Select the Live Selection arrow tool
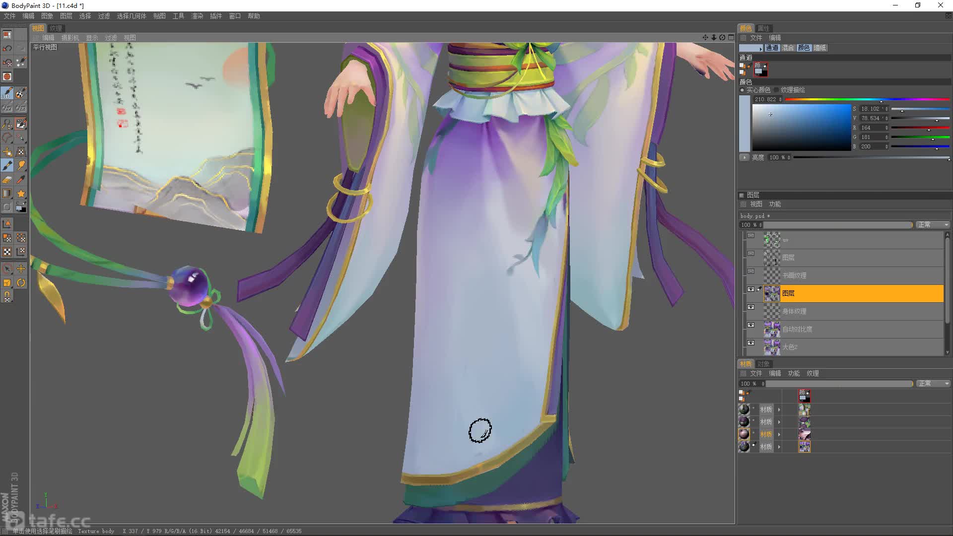This screenshot has width=953, height=536. pos(7,268)
